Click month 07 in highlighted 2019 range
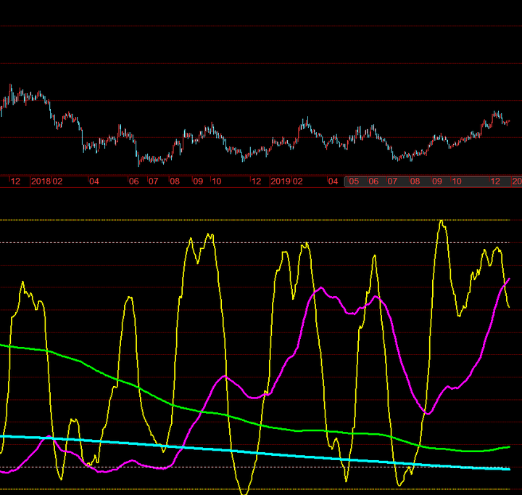Viewport: 522px width, 495px height. (392, 181)
